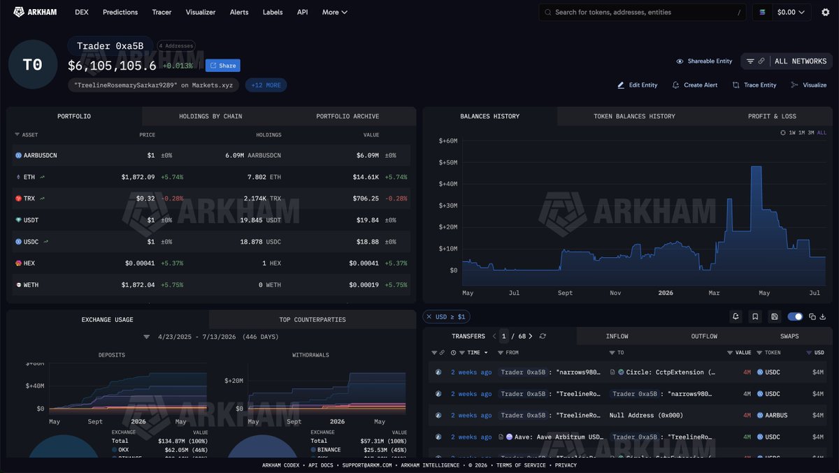The image size is (839, 473).
Task: Go to previous transfers page arrow
Action: pos(494,336)
